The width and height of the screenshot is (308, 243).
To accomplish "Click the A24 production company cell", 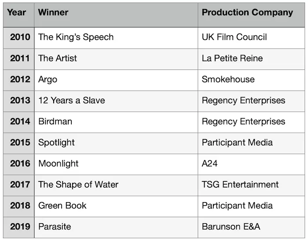I will pos(251,164).
